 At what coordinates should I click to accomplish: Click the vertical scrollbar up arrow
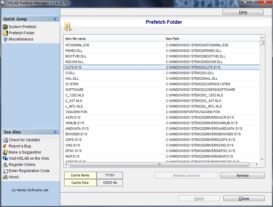click(262, 38)
